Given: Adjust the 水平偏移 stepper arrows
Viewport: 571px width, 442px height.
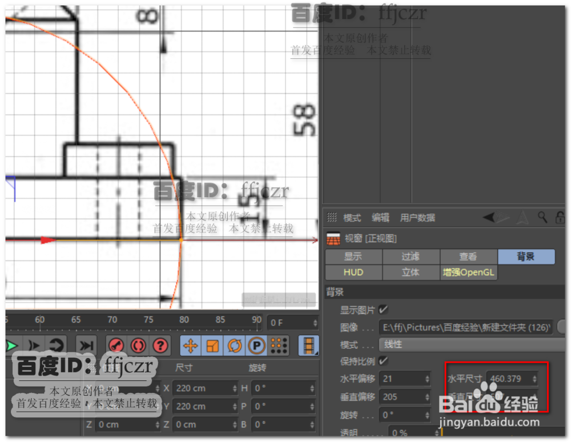Looking at the screenshot, I should pos(428,379).
